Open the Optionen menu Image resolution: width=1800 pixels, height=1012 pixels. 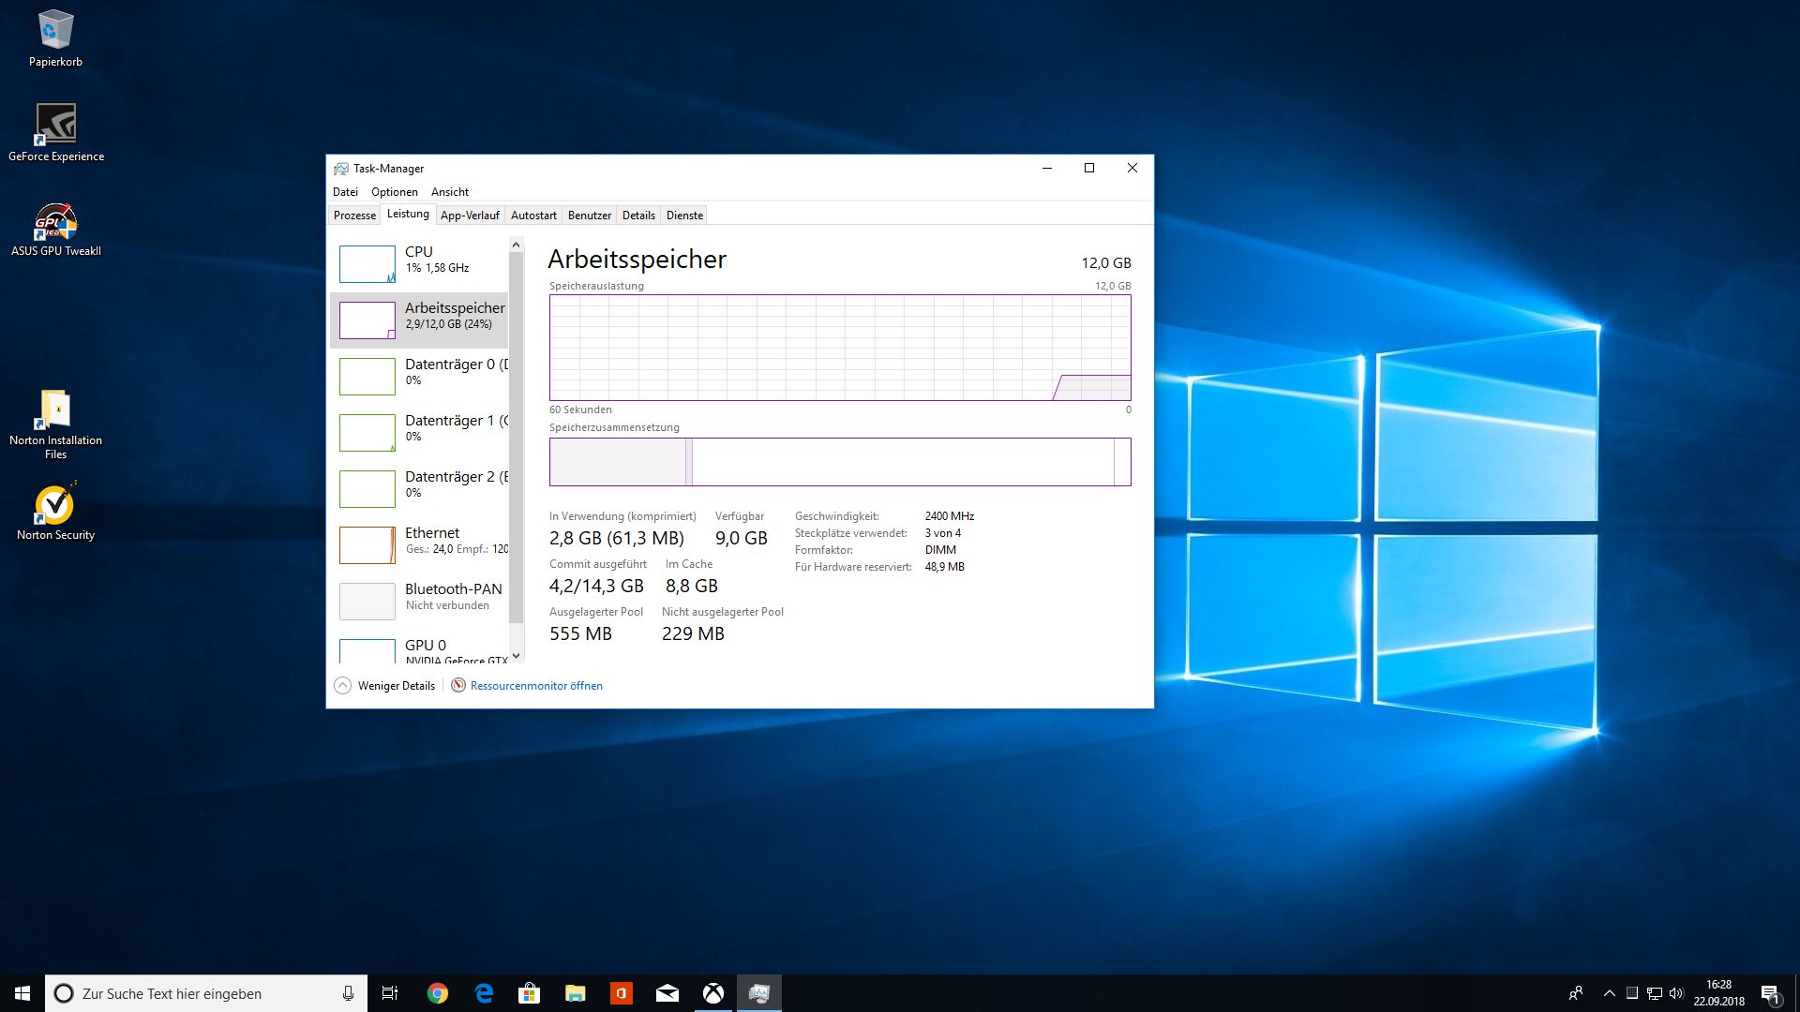click(x=394, y=192)
